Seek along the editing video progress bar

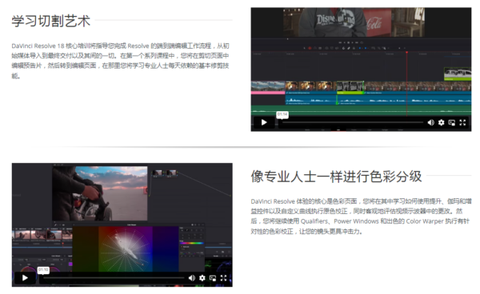pyautogui.click(x=352, y=122)
